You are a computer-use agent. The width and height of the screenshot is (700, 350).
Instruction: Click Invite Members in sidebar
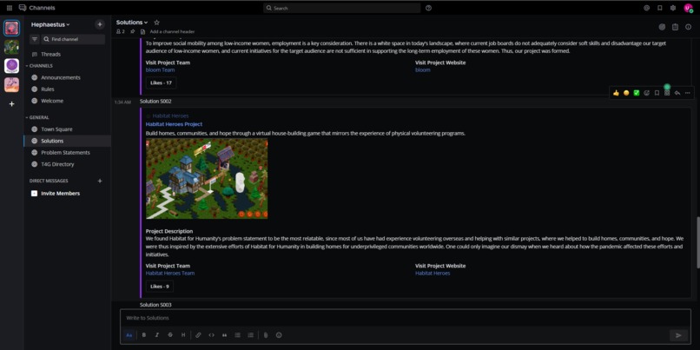[60, 194]
